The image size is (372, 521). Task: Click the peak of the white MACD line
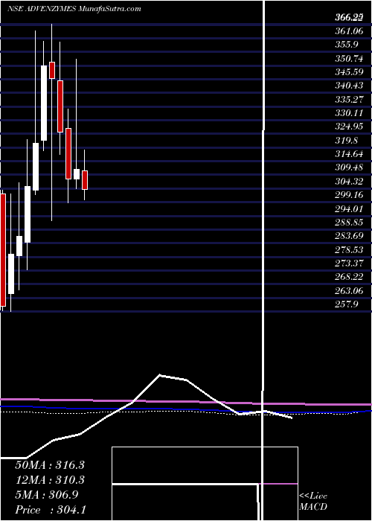pos(160,375)
